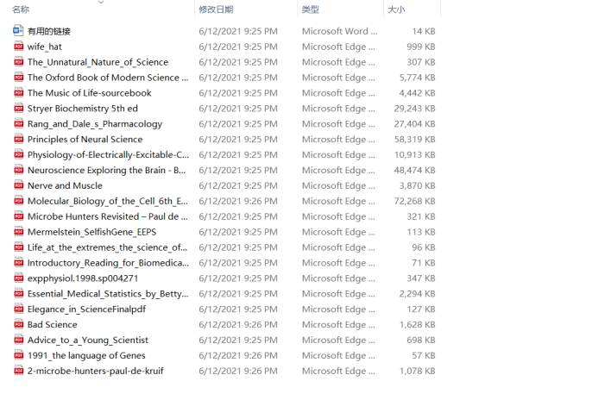
Task: Click the 72,268 KB size value
Action: pyautogui.click(x=414, y=201)
